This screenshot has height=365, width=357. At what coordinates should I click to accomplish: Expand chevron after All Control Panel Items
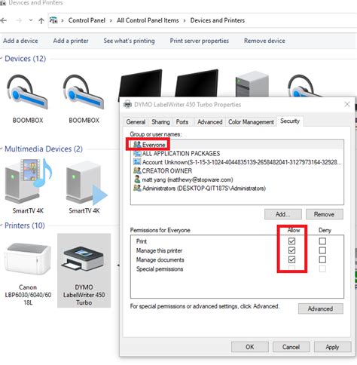pyautogui.click(x=185, y=20)
